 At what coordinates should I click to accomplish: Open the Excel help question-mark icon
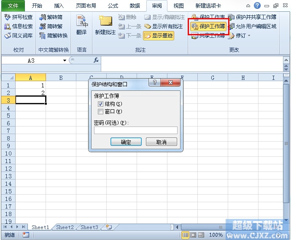(257, 5)
